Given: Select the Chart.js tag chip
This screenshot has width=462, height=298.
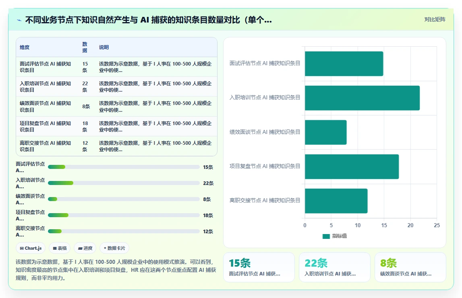Looking at the screenshot, I should [x=31, y=248].
